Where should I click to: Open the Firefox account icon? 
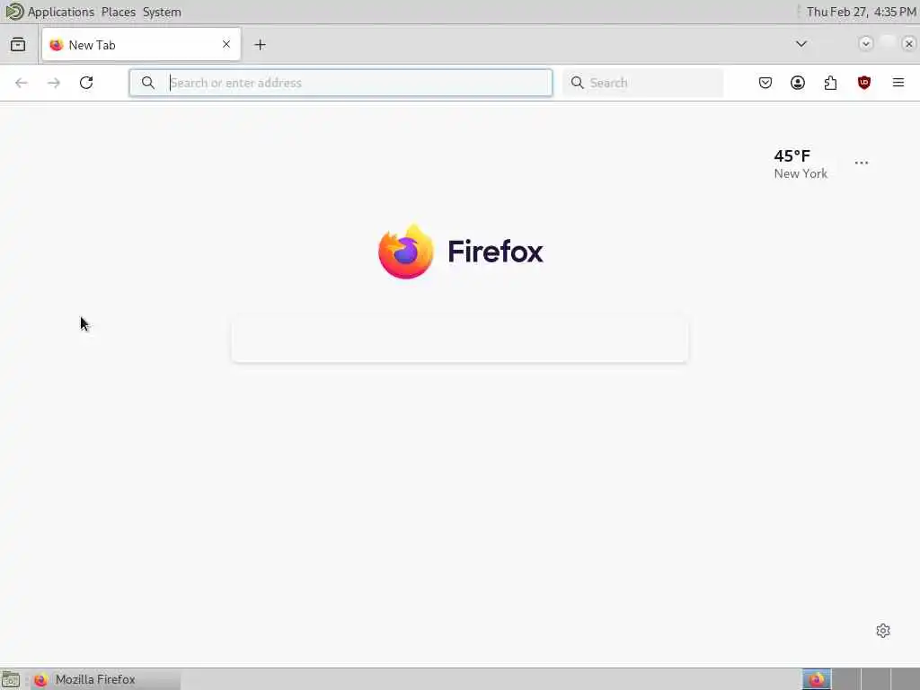pos(798,83)
